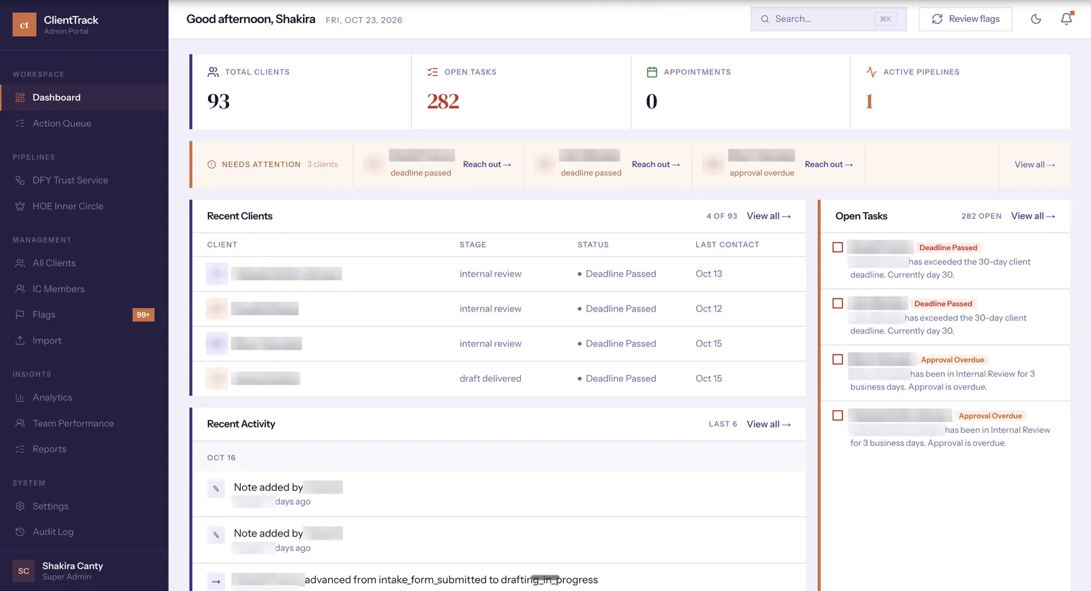Screen dimensions: 1091x591
Task: Click the Total Clients card icon
Action: pos(213,72)
